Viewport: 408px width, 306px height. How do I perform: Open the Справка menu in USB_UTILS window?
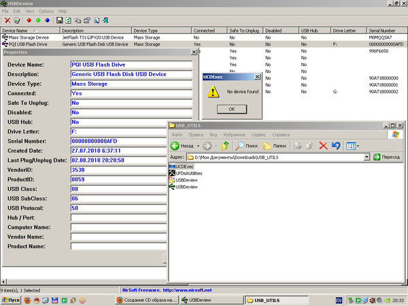point(281,135)
